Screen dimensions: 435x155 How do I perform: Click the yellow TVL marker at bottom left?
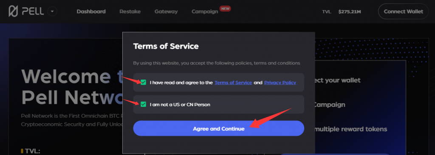(22, 151)
